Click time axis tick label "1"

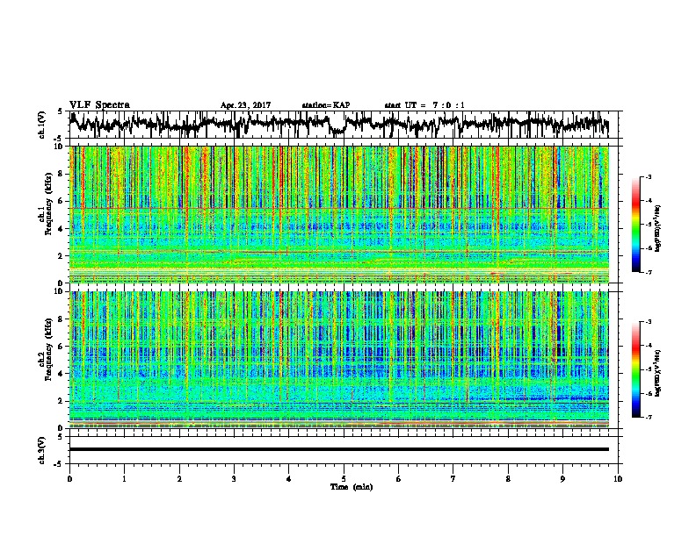point(124,479)
